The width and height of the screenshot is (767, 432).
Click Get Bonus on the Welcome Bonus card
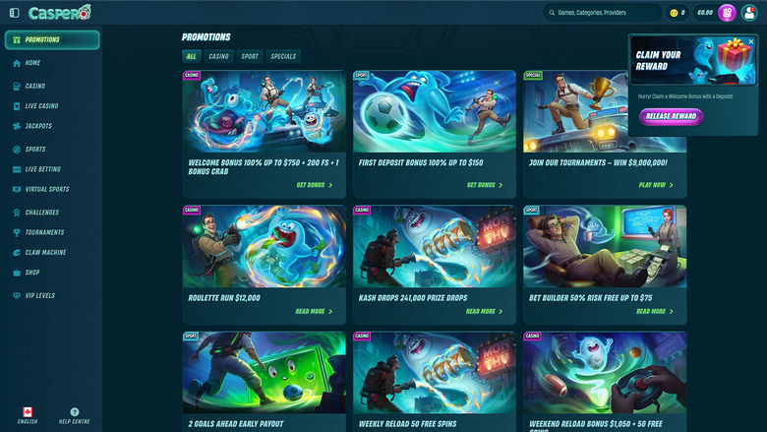click(x=314, y=185)
